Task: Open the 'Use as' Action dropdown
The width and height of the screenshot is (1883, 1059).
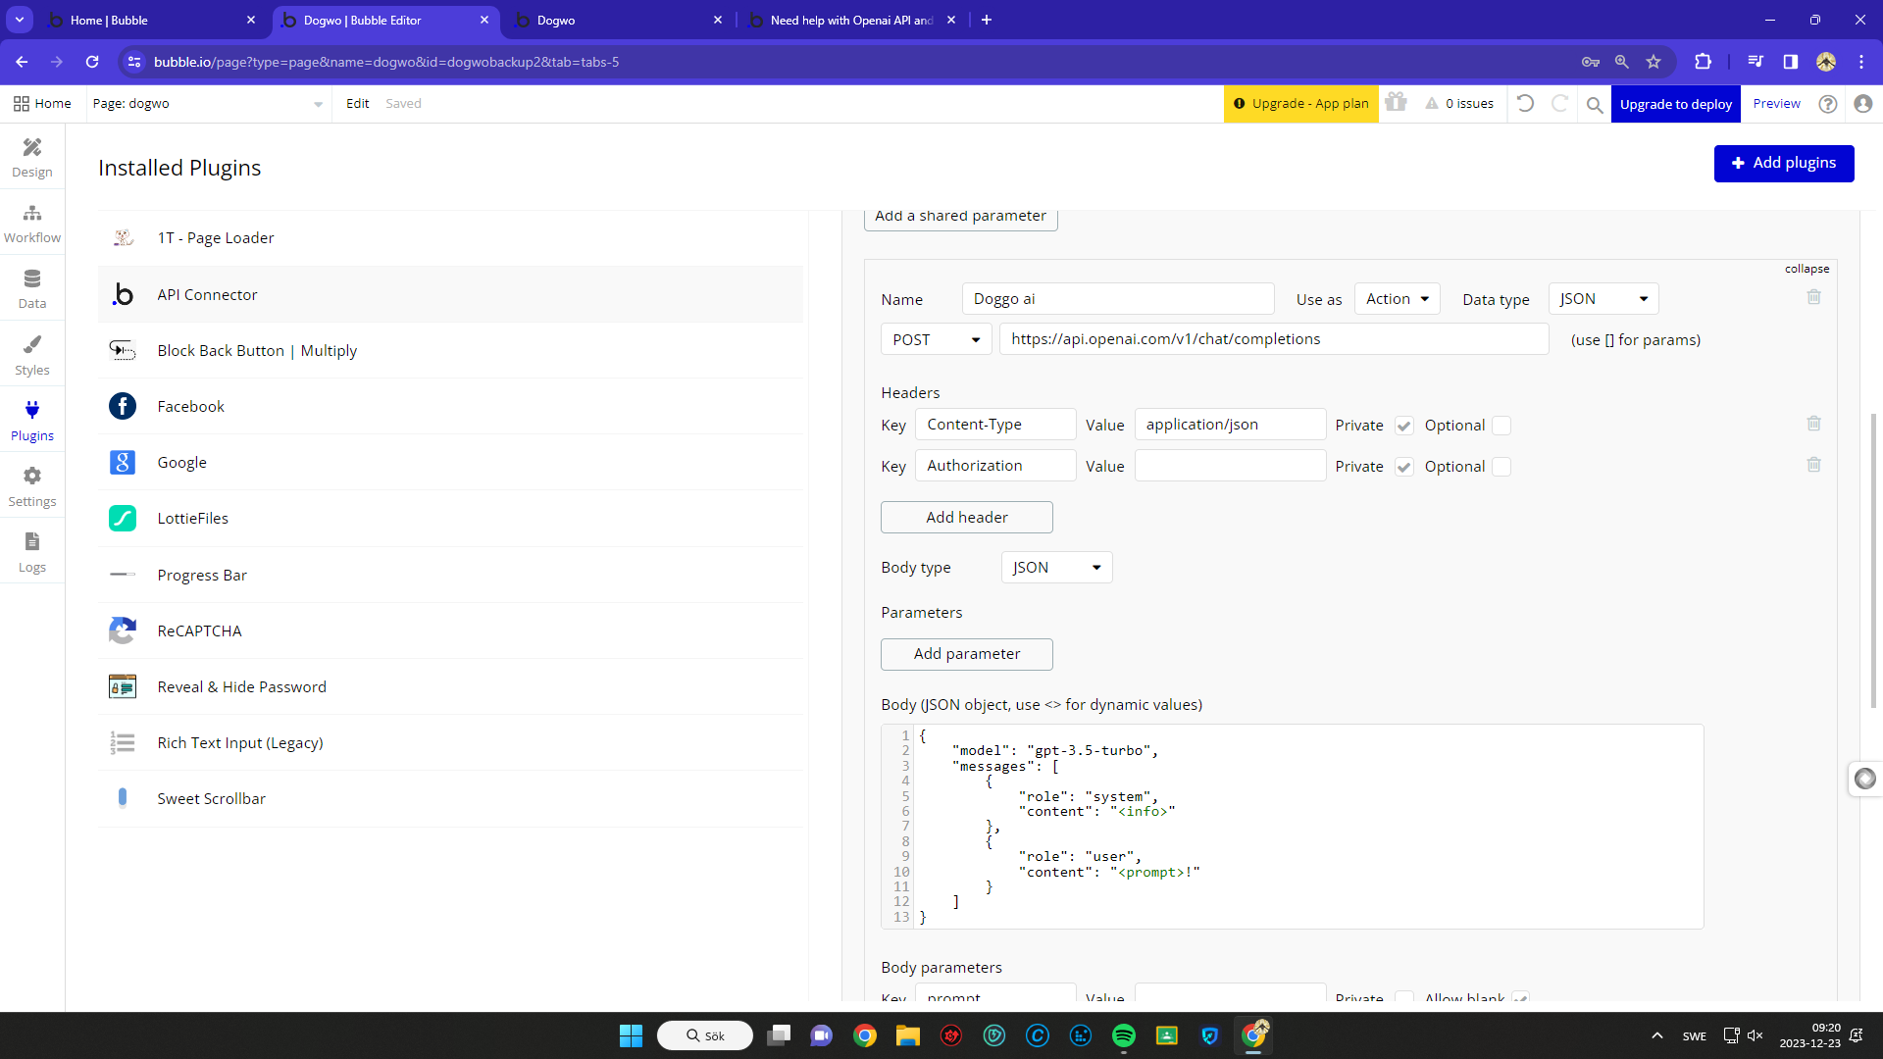Action: [1397, 298]
